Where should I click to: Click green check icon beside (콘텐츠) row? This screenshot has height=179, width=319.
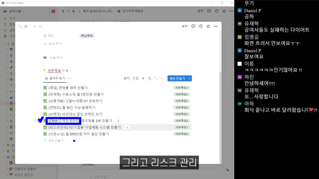[45, 107]
